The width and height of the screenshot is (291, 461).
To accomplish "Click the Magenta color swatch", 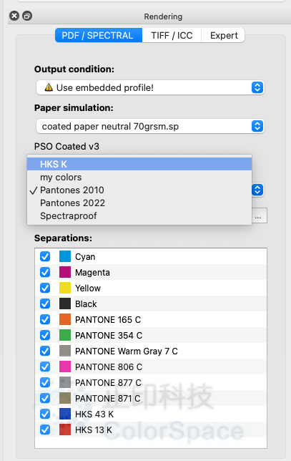I will [x=65, y=272].
